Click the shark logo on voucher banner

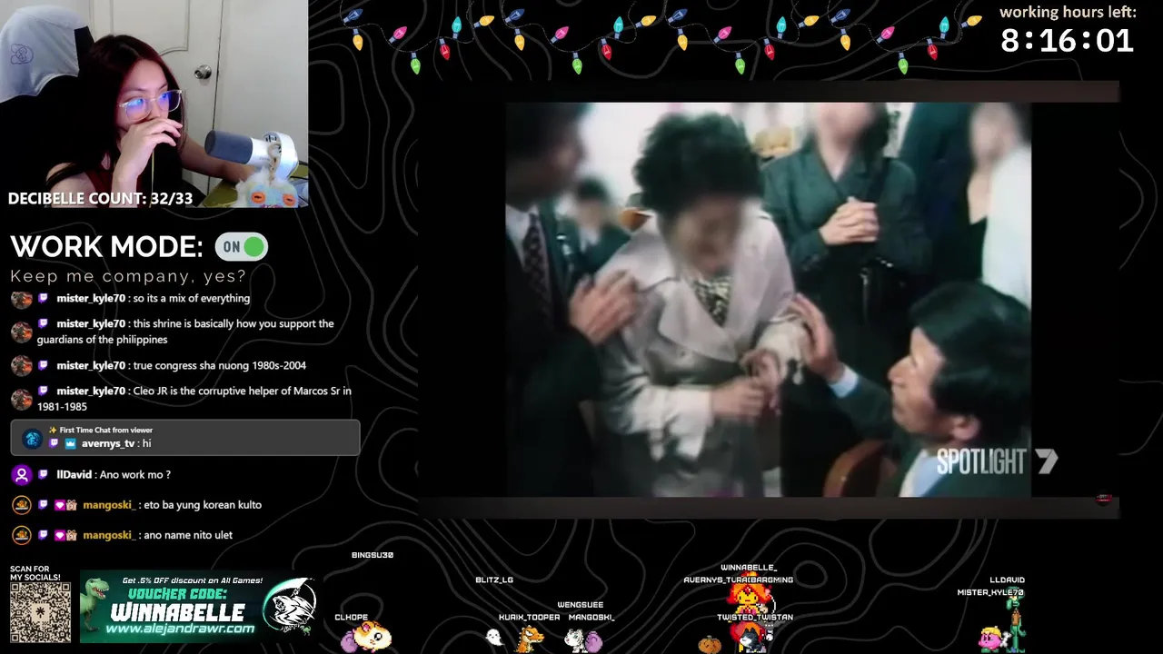[x=289, y=607]
